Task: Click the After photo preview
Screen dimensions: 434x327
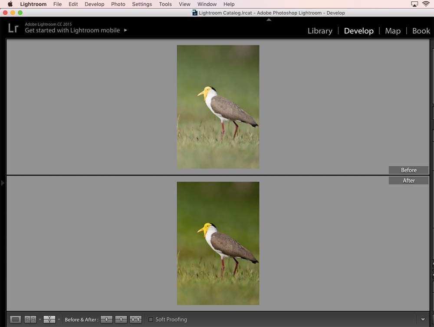Action: pos(218,243)
